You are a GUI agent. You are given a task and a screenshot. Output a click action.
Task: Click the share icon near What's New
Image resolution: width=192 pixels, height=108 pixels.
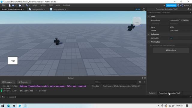pos(181,5)
